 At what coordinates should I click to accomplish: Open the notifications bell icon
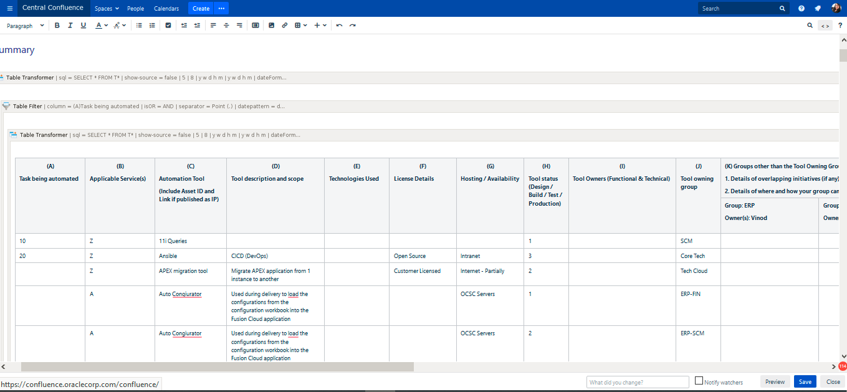coord(818,9)
